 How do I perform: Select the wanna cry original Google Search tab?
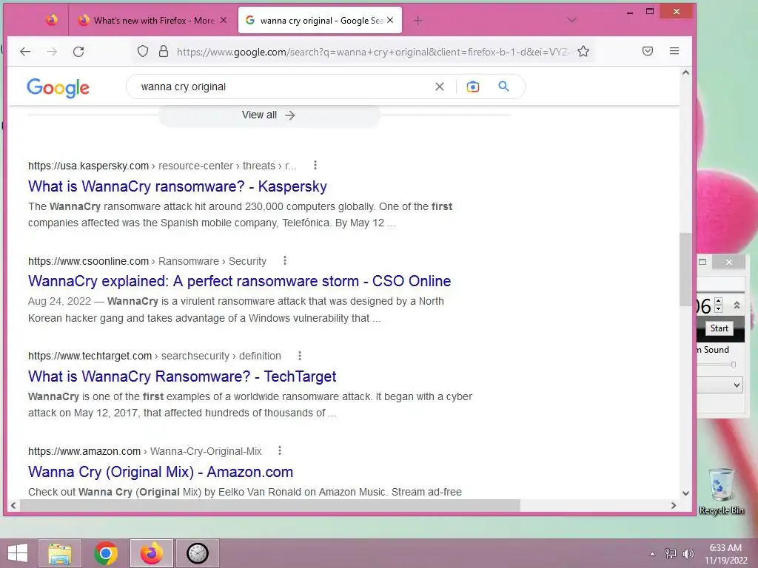320,20
